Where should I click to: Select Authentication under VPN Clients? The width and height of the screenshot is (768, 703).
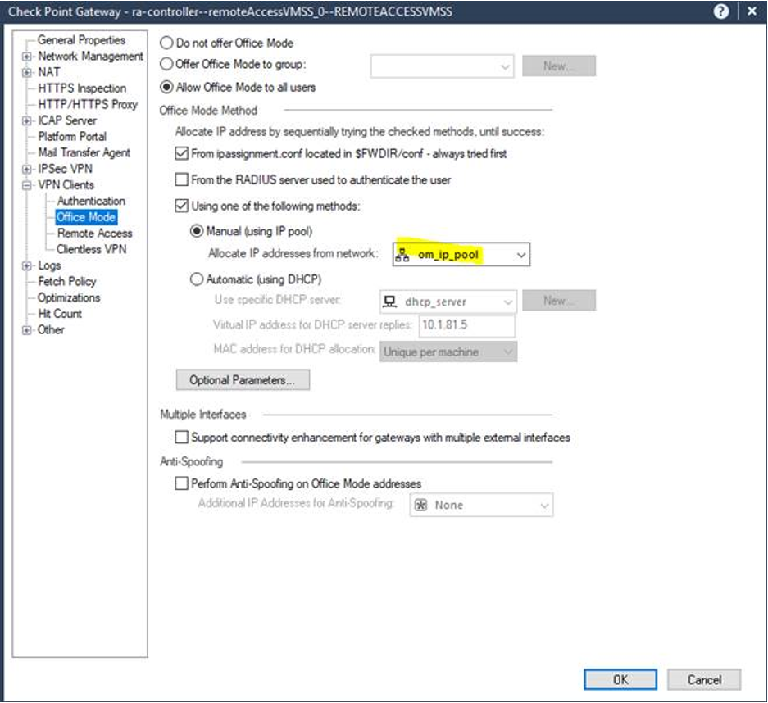(91, 201)
